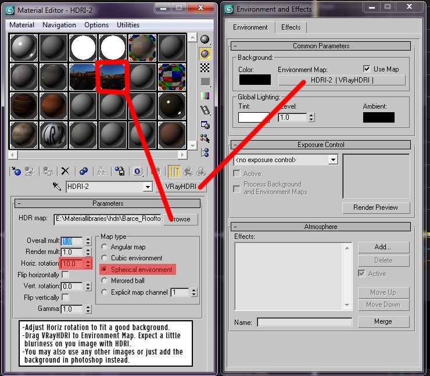Select the Spherical environment radio button
Screen dimensions: 430x376
[x=104, y=269]
